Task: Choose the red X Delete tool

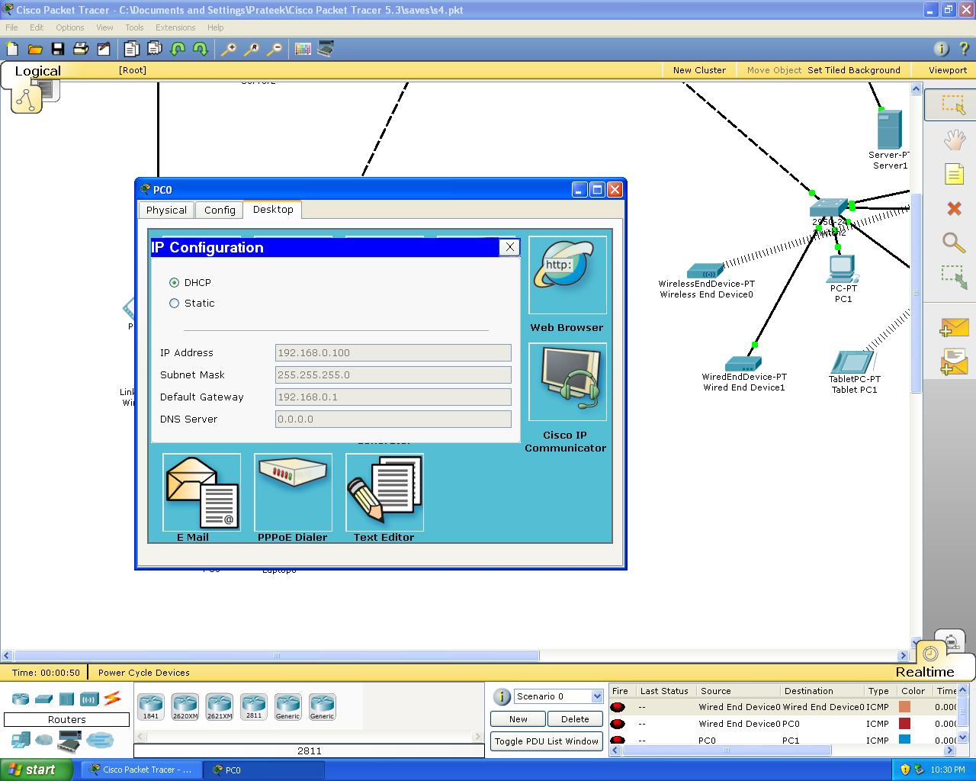Action: (x=954, y=208)
